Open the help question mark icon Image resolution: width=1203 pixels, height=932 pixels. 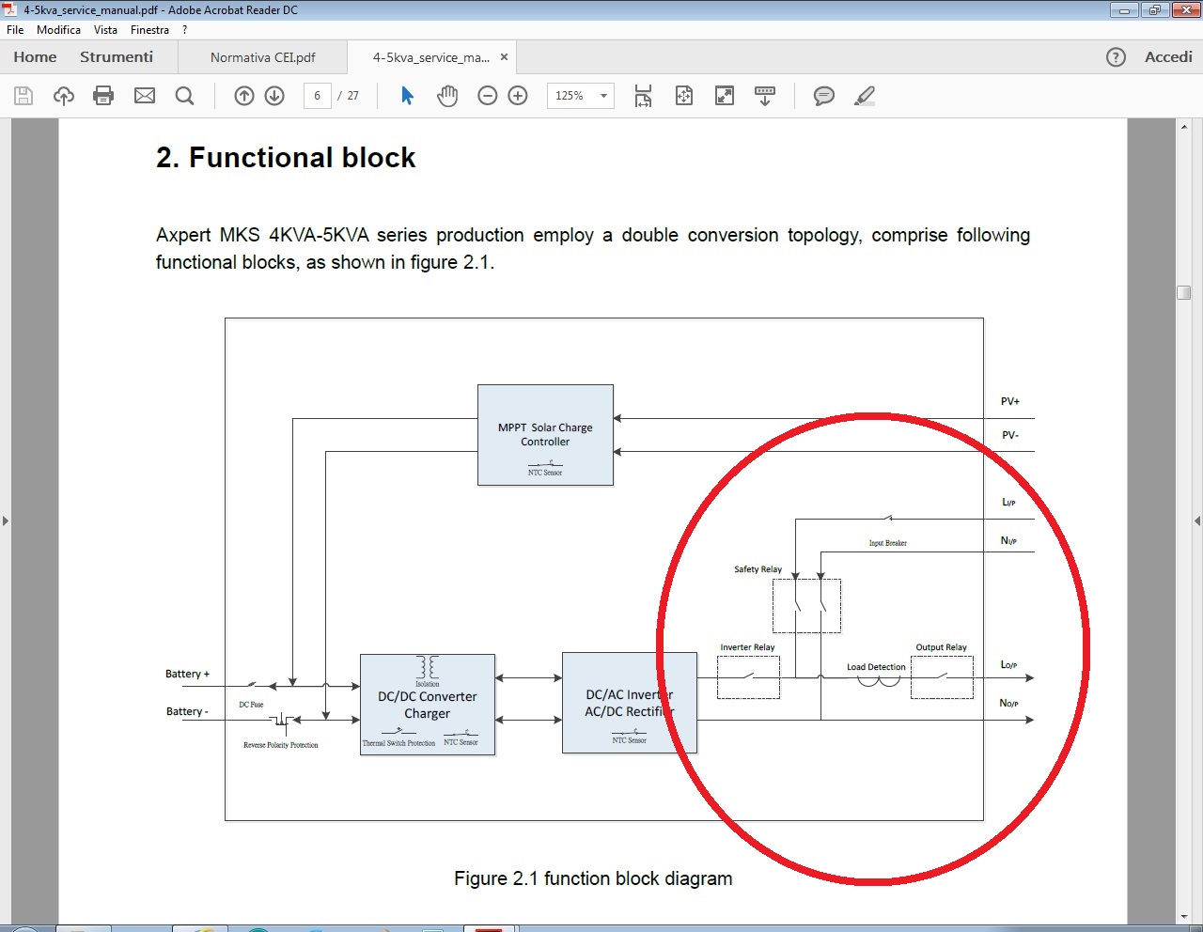(1116, 57)
